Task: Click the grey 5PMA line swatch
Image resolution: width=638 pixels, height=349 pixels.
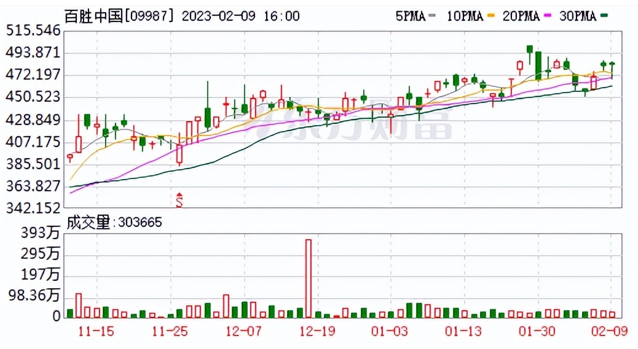Action: [x=433, y=17]
